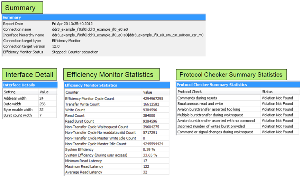Select the Report Date value Fri Apr 20 13:35:40 2012
The width and height of the screenshot is (302, 176).
pos(72,24)
